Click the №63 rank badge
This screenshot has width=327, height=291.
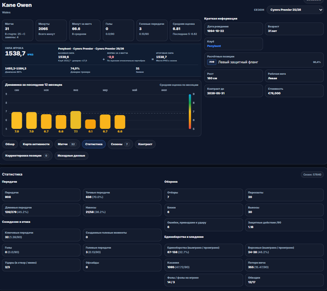30,55
